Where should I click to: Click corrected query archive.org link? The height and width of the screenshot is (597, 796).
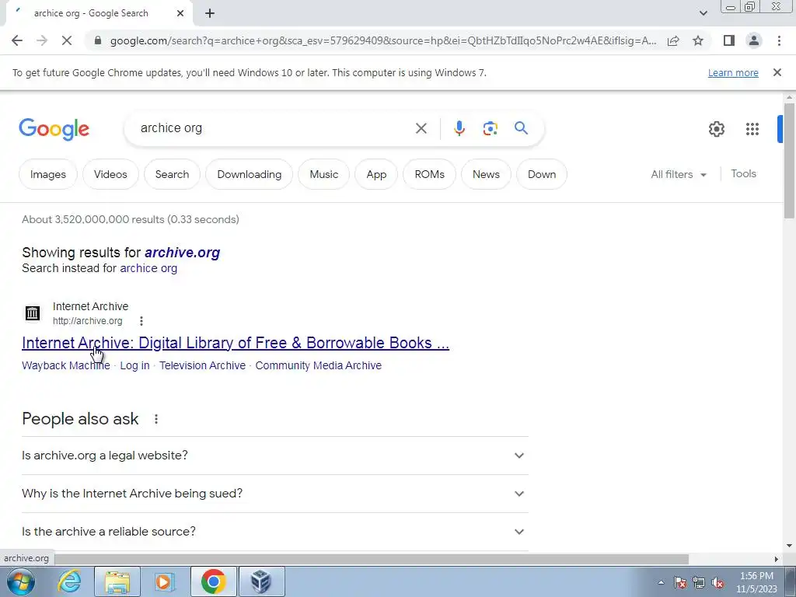click(x=182, y=253)
